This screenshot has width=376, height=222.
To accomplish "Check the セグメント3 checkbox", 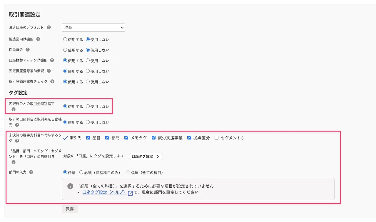I will [216, 138].
